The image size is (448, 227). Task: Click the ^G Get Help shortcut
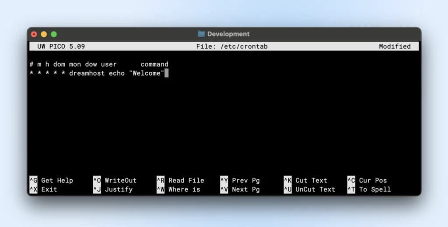[51, 180]
